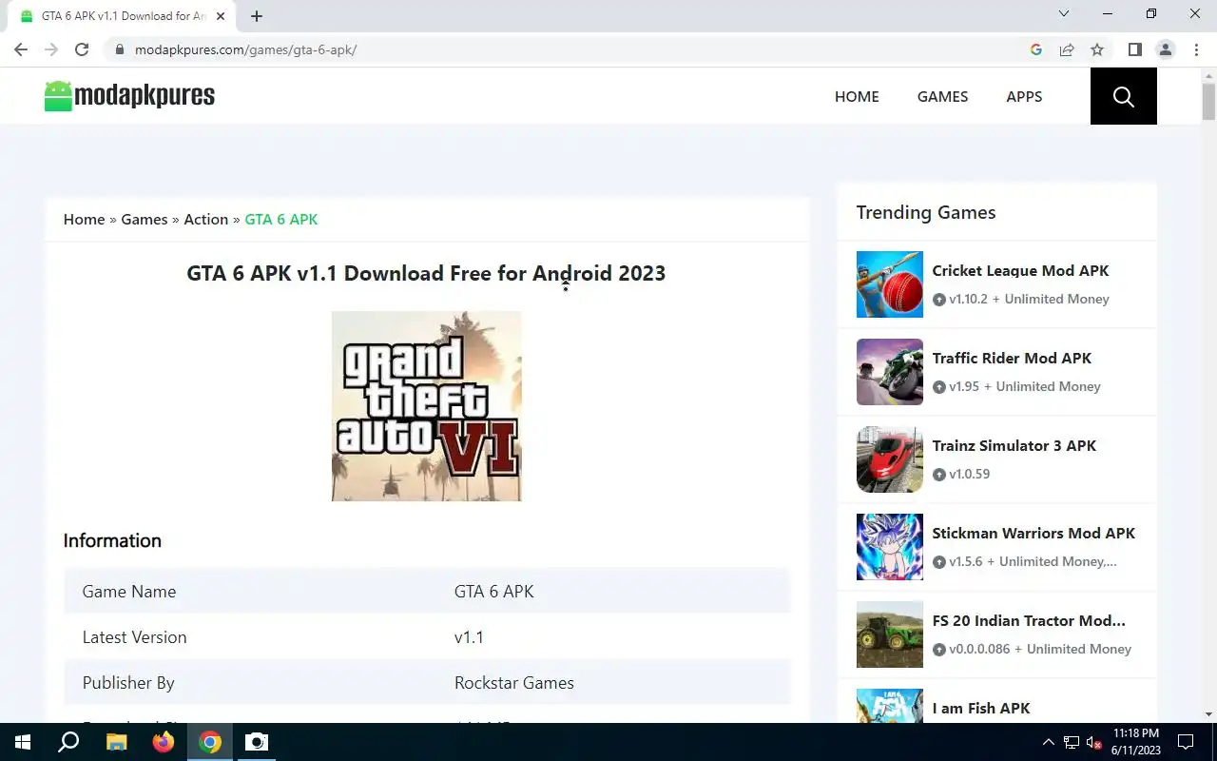Open the camera app in taskbar
The image size is (1217, 761).
(257, 742)
